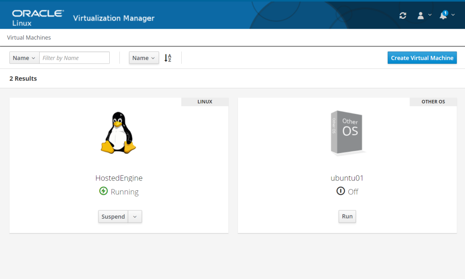
Task: Toggle the A-Z sort direction icon
Action: 168,58
